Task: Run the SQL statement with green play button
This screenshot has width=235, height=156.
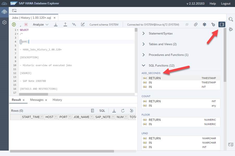Action: tap(14, 24)
